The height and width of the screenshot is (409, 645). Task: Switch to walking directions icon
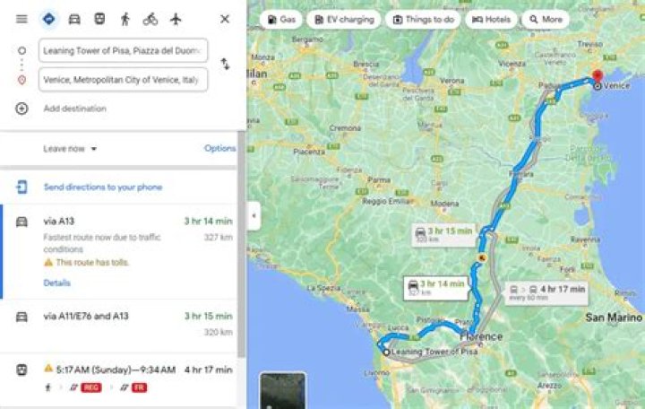pos(125,19)
